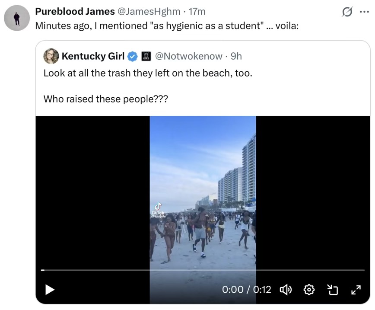Enter fullscreen mode on the video

(356, 290)
